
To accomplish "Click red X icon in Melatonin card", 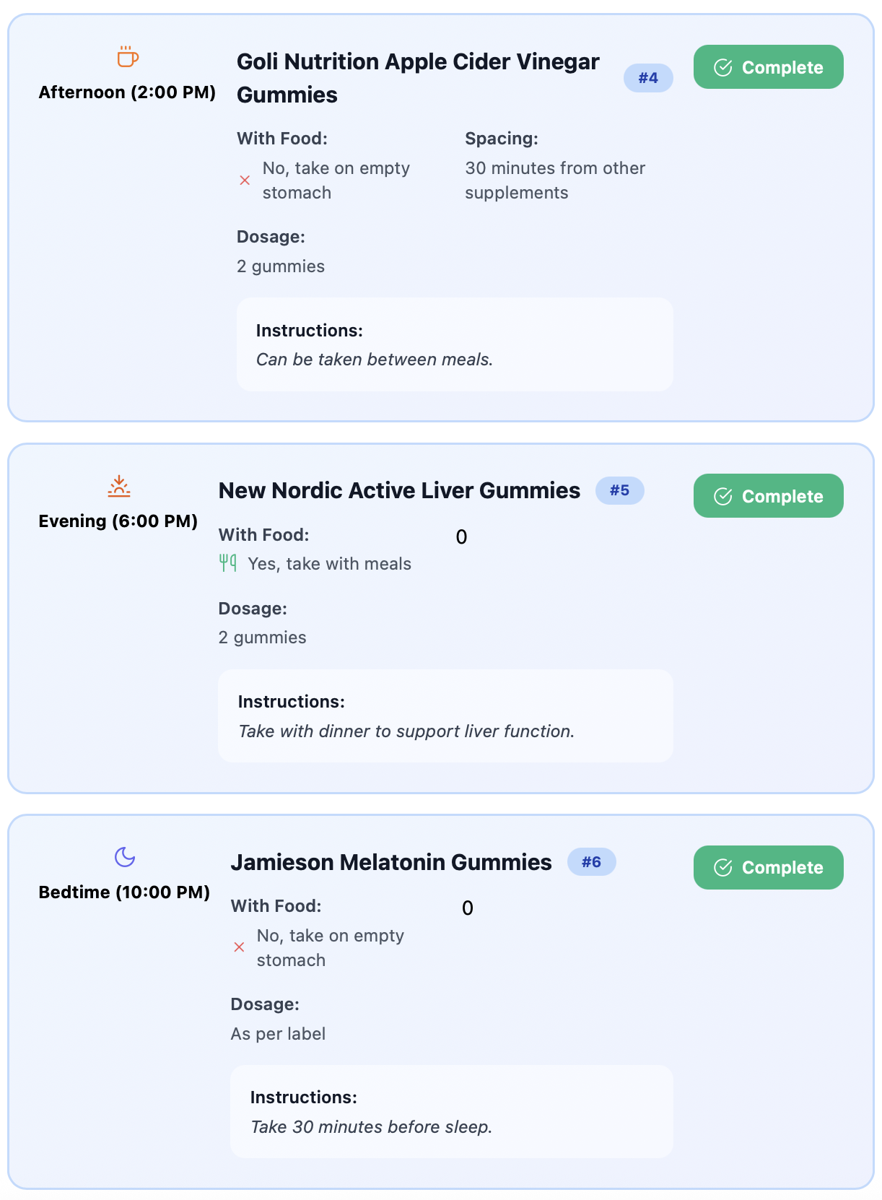I will pos(239,947).
